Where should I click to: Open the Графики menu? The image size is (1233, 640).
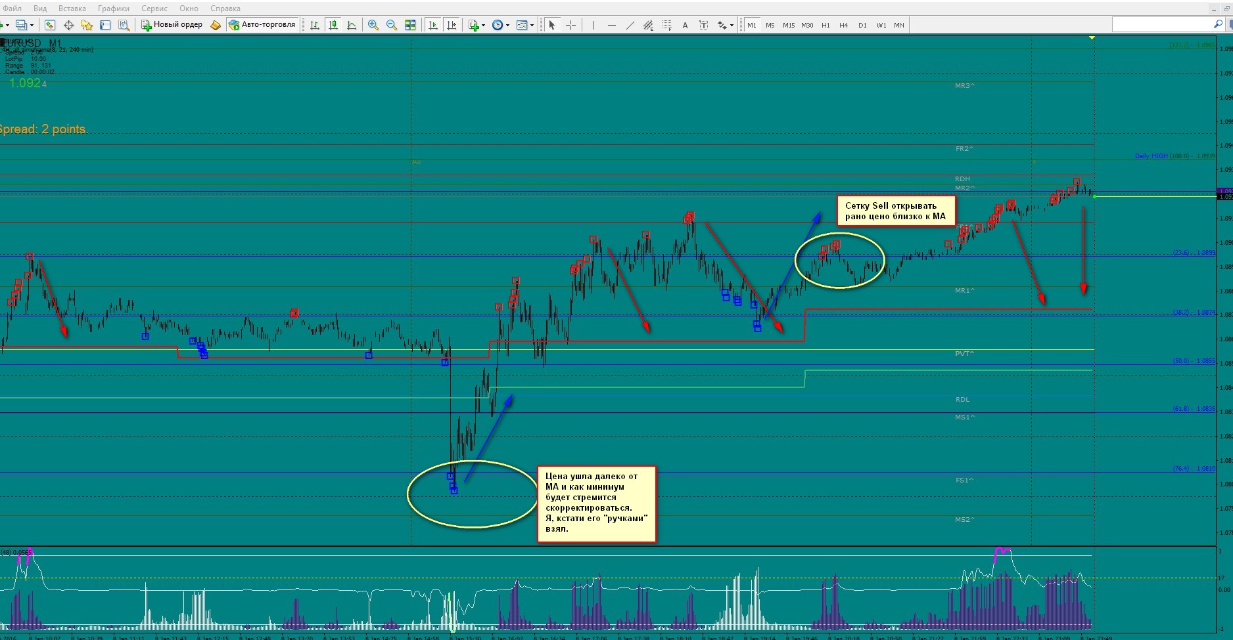[x=114, y=9]
